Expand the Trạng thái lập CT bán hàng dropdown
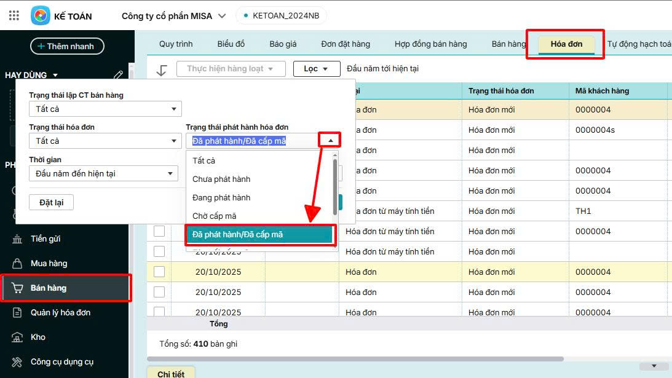Screen dimensions: 672x378 105,109
